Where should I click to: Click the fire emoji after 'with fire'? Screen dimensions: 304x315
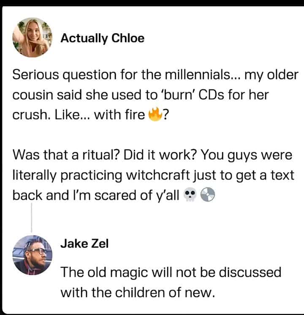pyautogui.click(x=155, y=114)
